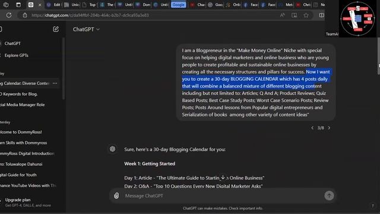The height and width of the screenshot is (214, 380).
Task: Click the help question mark icon
Action: (x=373, y=206)
